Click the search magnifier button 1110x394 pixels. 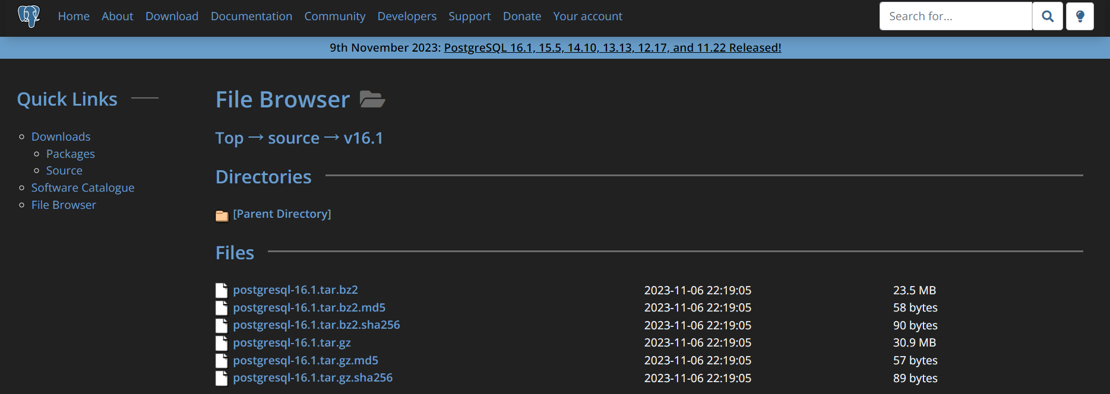(1048, 16)
